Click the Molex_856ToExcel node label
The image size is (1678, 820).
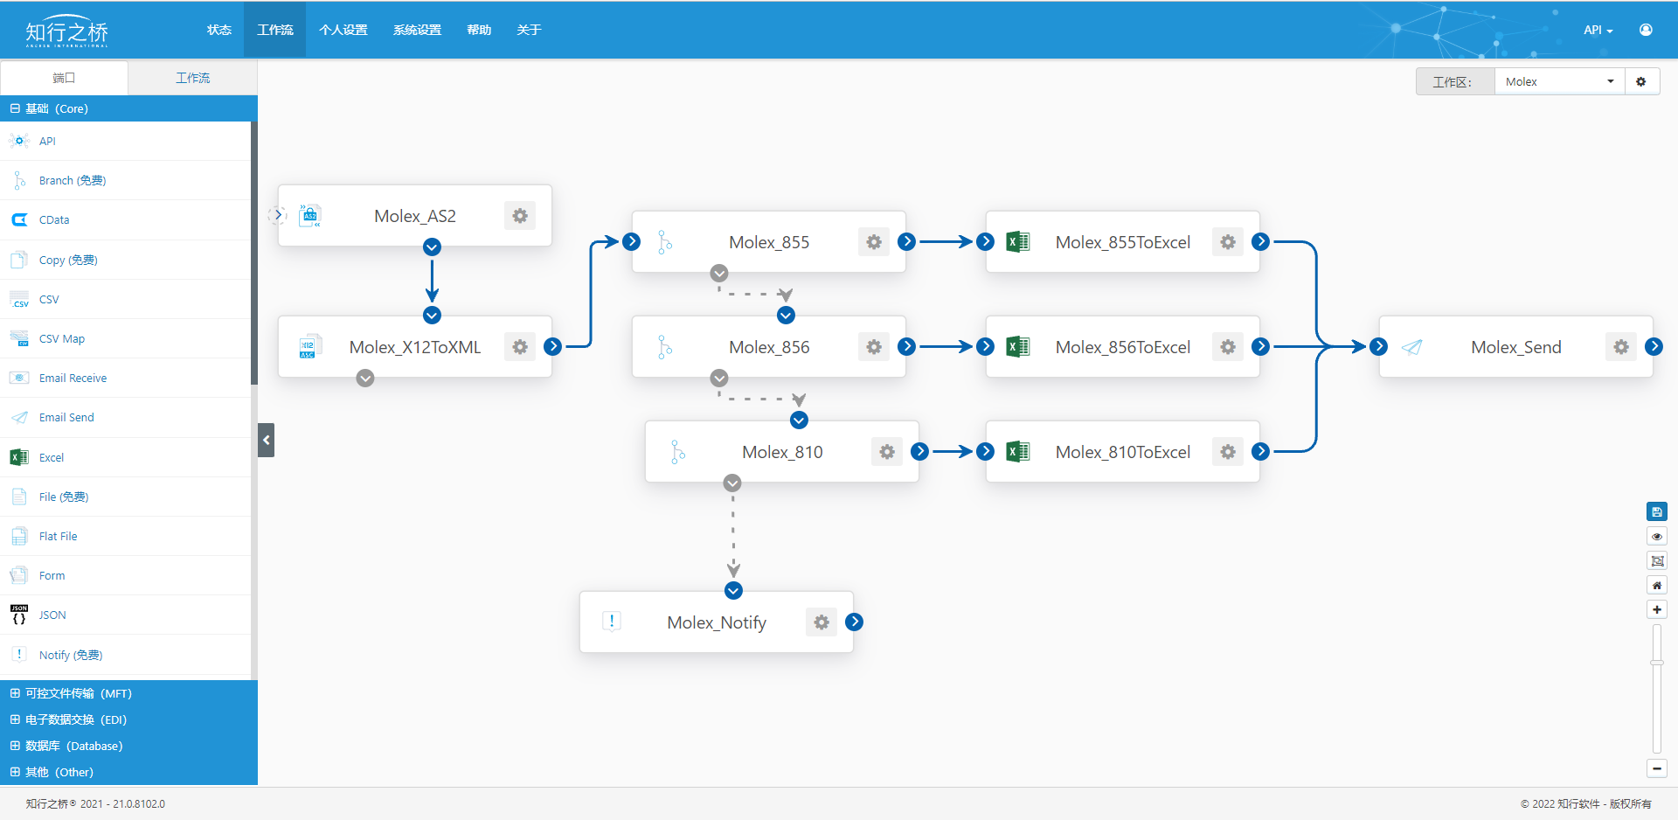1122,347
